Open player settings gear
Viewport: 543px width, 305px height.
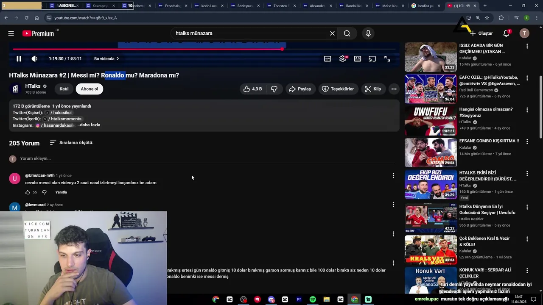tap(343, 59)
